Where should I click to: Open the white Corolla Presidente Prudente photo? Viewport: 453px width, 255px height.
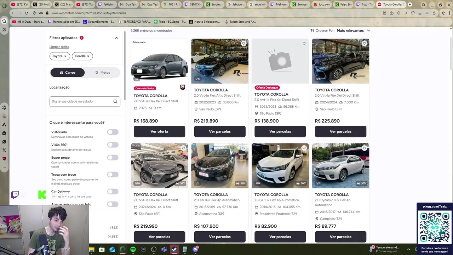280,166
